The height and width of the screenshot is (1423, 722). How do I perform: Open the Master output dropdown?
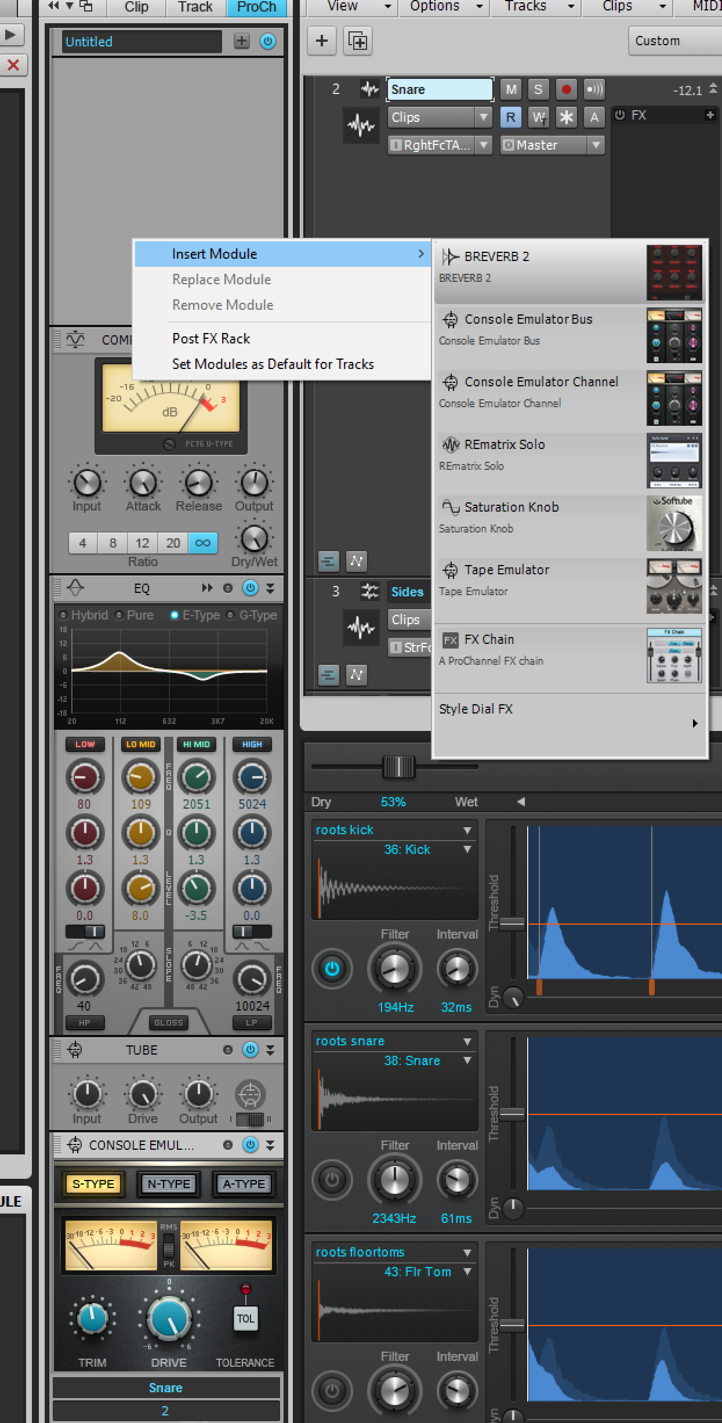coord(552,145)
